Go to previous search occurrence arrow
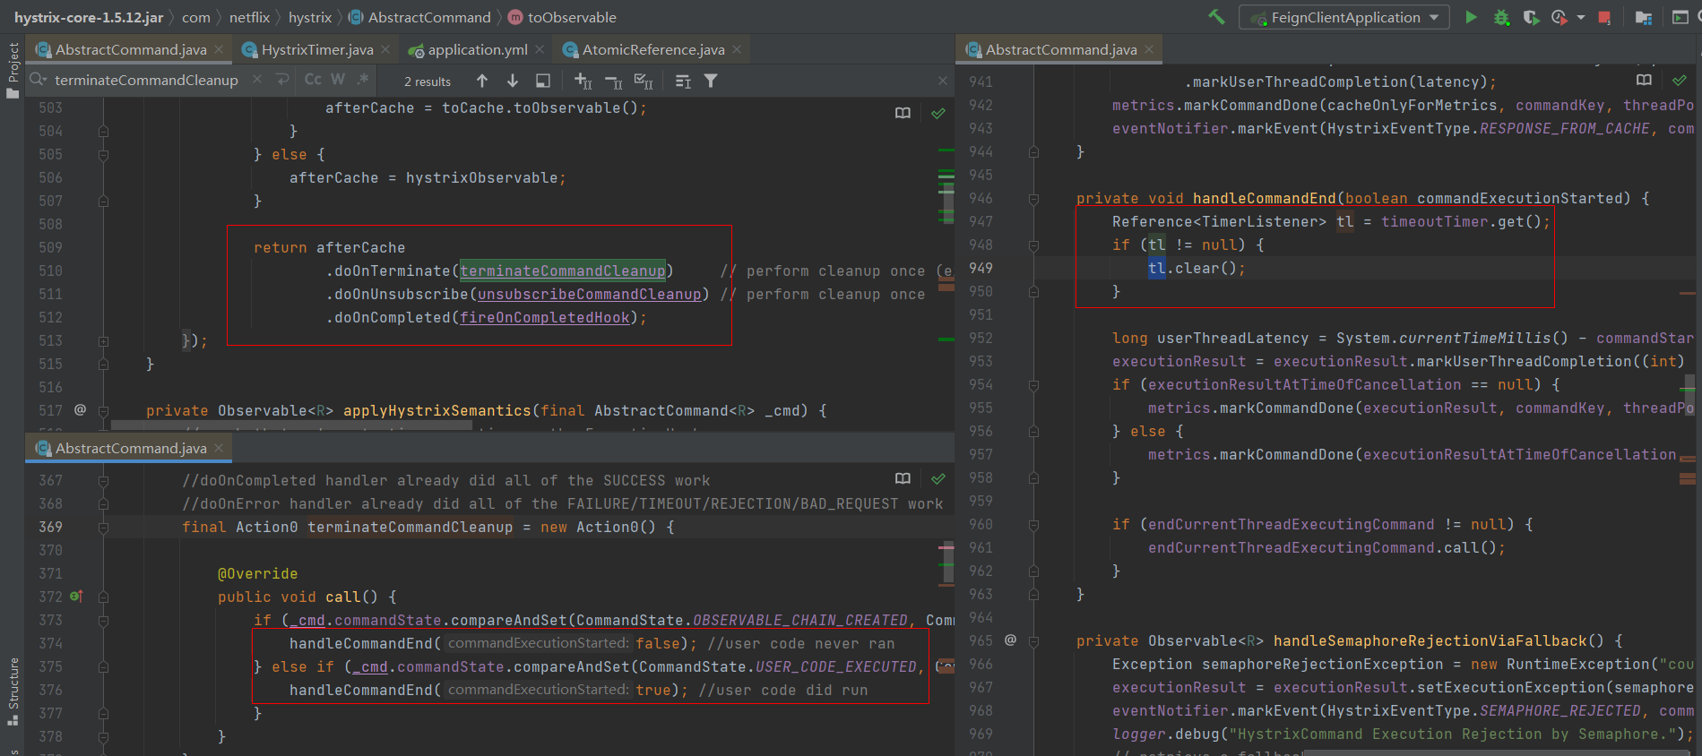This screenshot has width=1702, height=756. click(x=482, y=81)
